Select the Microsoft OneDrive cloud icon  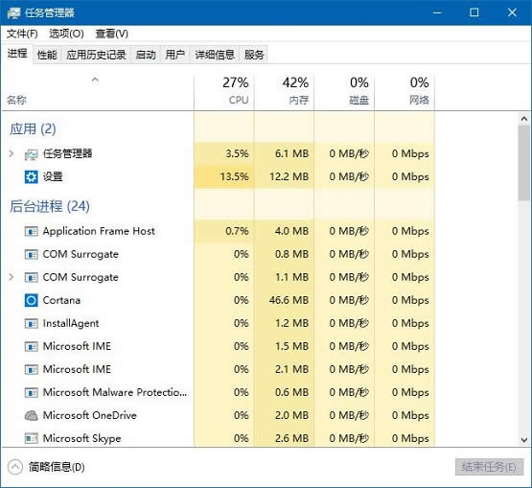(32, 415)
